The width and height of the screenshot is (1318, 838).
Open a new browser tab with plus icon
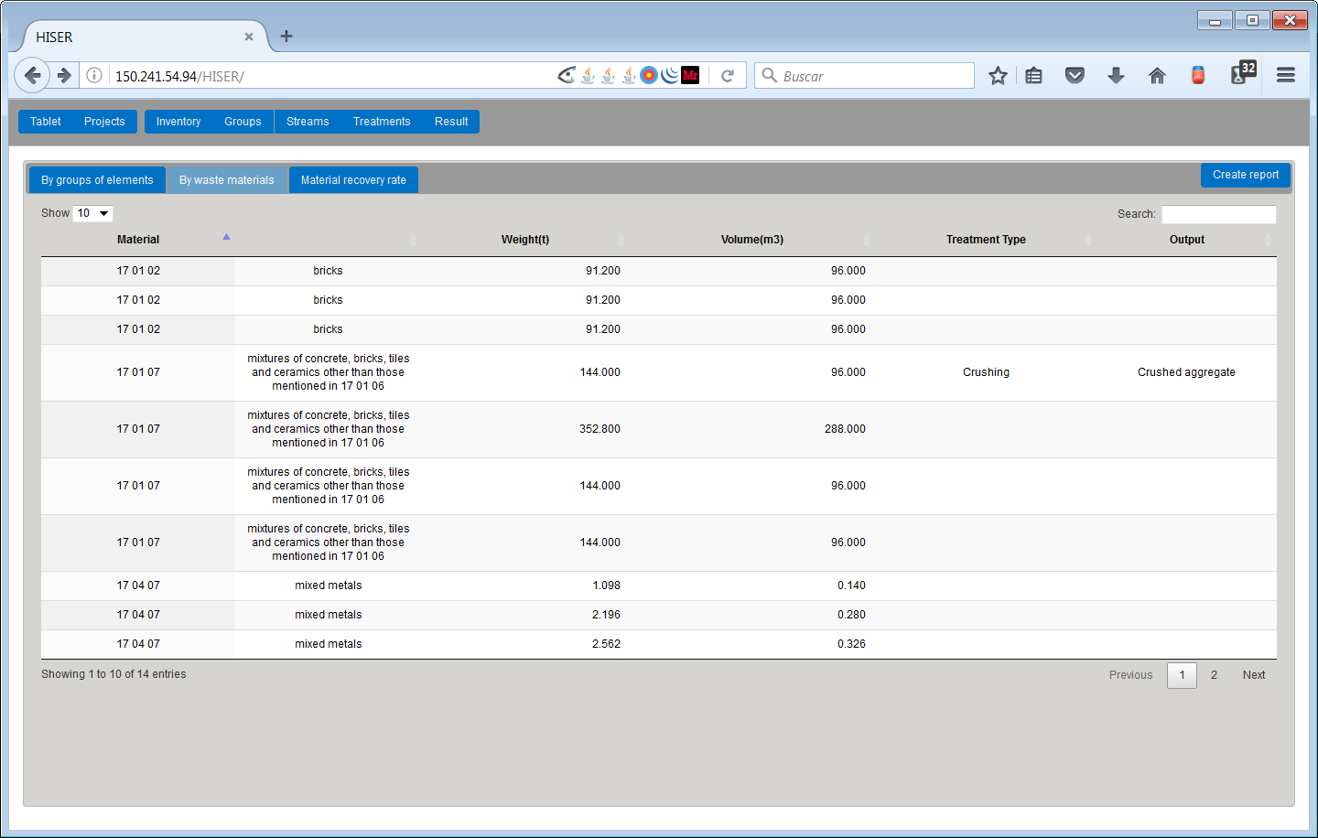pyautogui.click(x=286, y=36)
